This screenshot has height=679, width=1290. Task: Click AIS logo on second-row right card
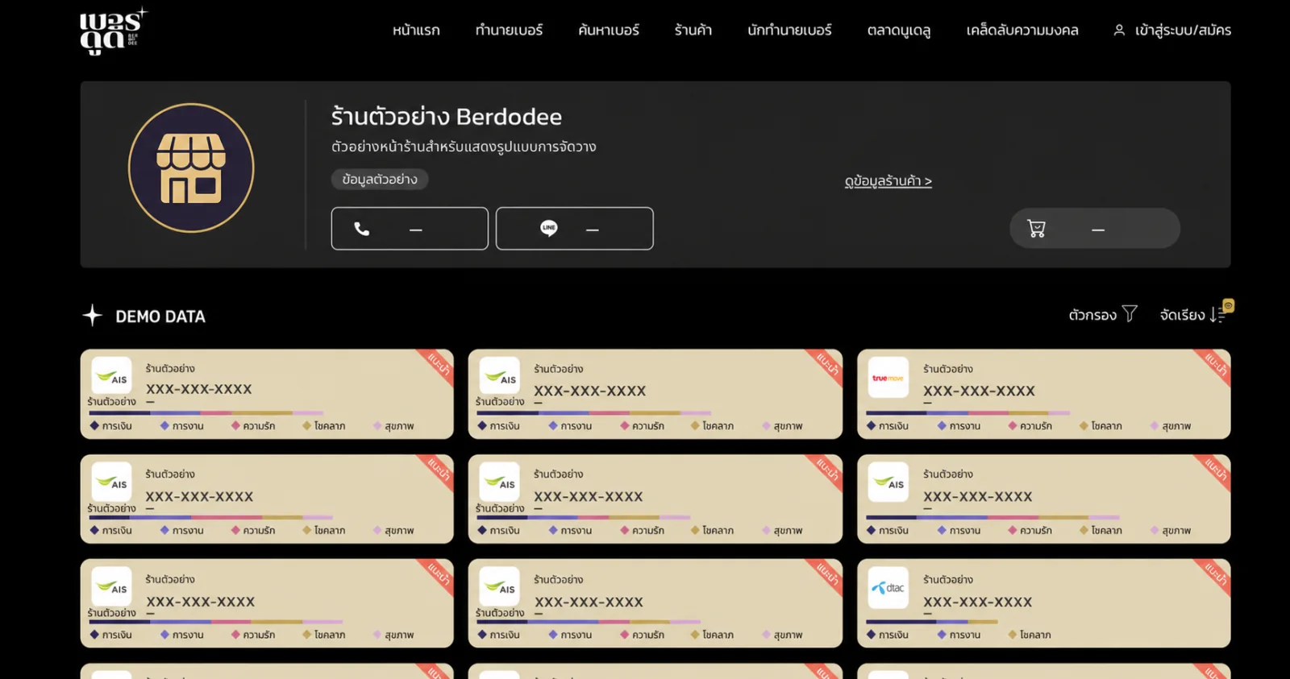point(888,482)
